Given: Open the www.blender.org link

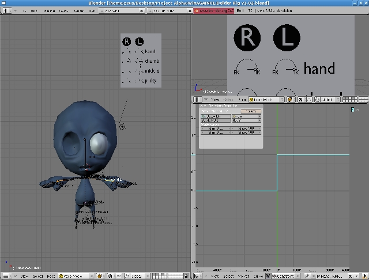Looking at the screenshot, I should (214, 11).
